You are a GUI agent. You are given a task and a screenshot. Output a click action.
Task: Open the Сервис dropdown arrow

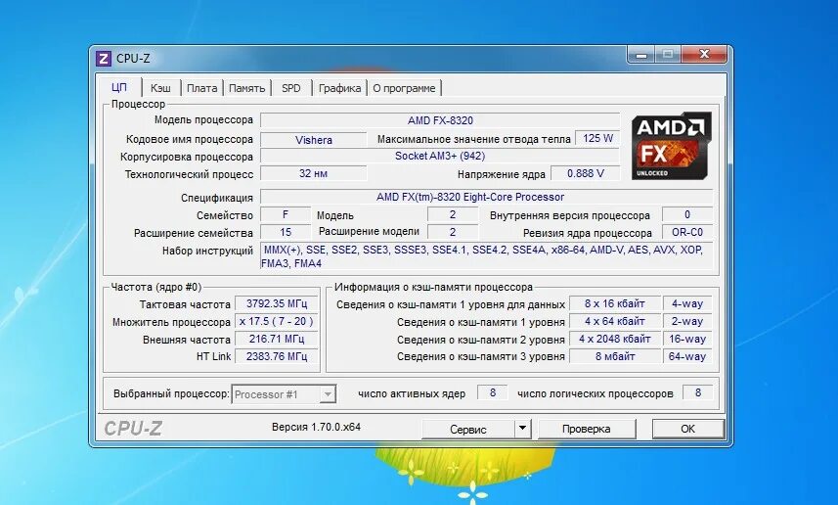click(523, 429)
